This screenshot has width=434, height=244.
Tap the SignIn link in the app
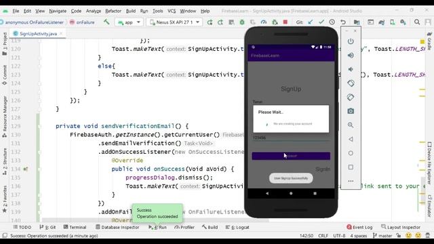323,169
